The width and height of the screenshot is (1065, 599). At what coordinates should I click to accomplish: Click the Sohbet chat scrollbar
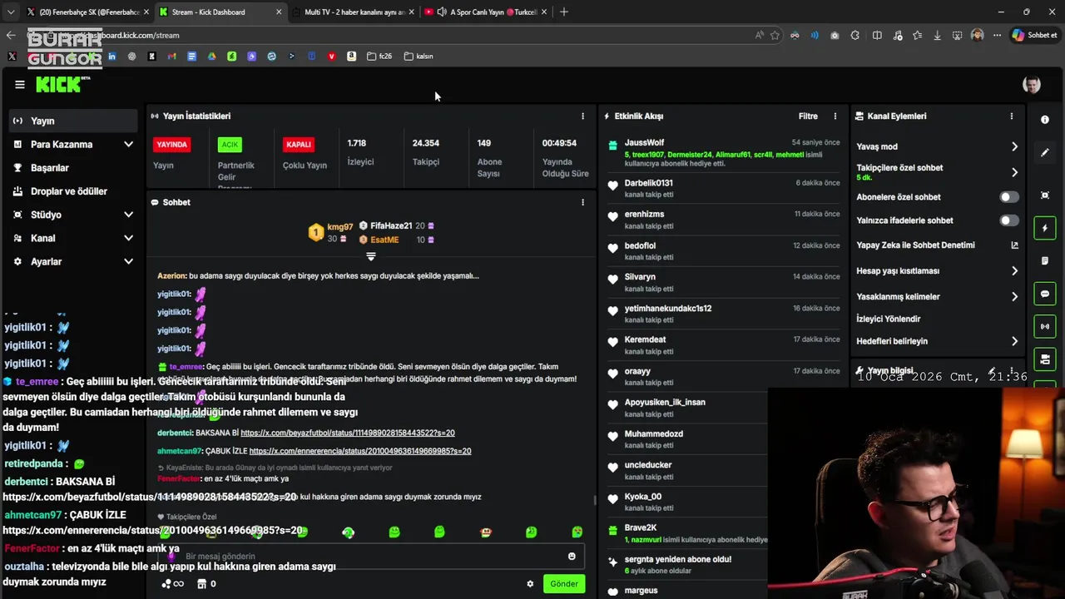tap(594, 500)
